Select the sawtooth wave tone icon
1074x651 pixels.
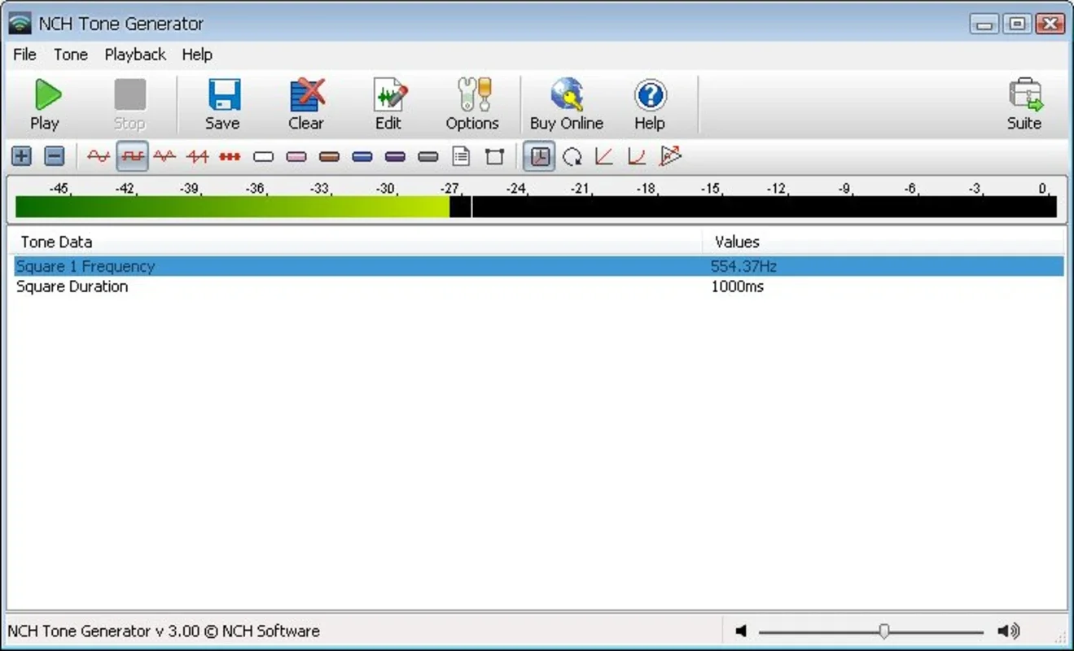coord(198,156)
